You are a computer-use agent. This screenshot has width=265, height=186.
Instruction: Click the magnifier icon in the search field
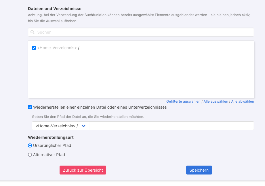pos(33,32)
